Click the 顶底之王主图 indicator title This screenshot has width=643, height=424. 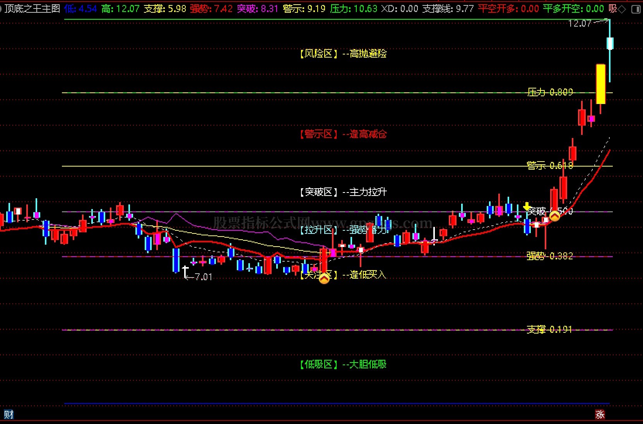[32, 9]
